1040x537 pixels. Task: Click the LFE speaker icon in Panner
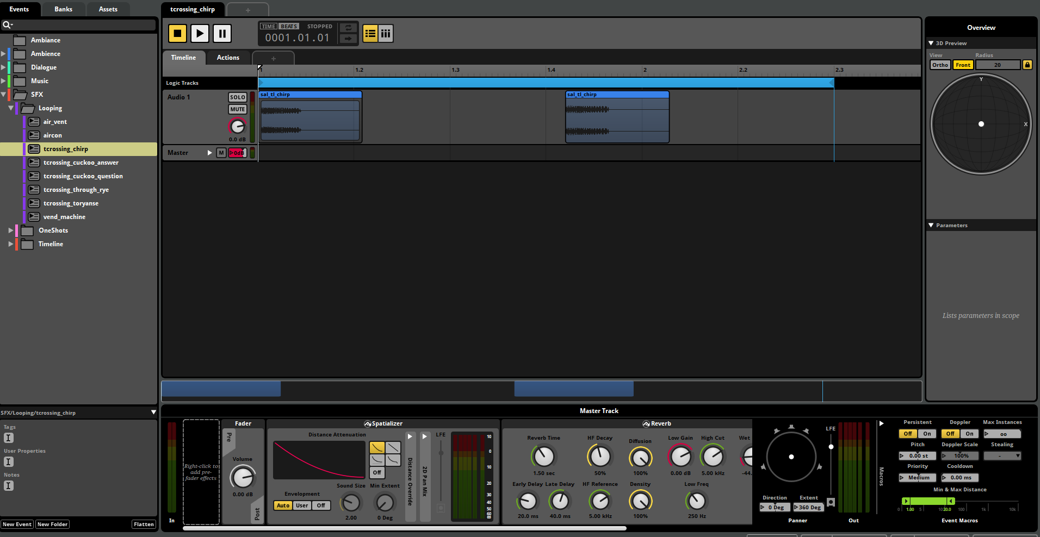(831, 502)
